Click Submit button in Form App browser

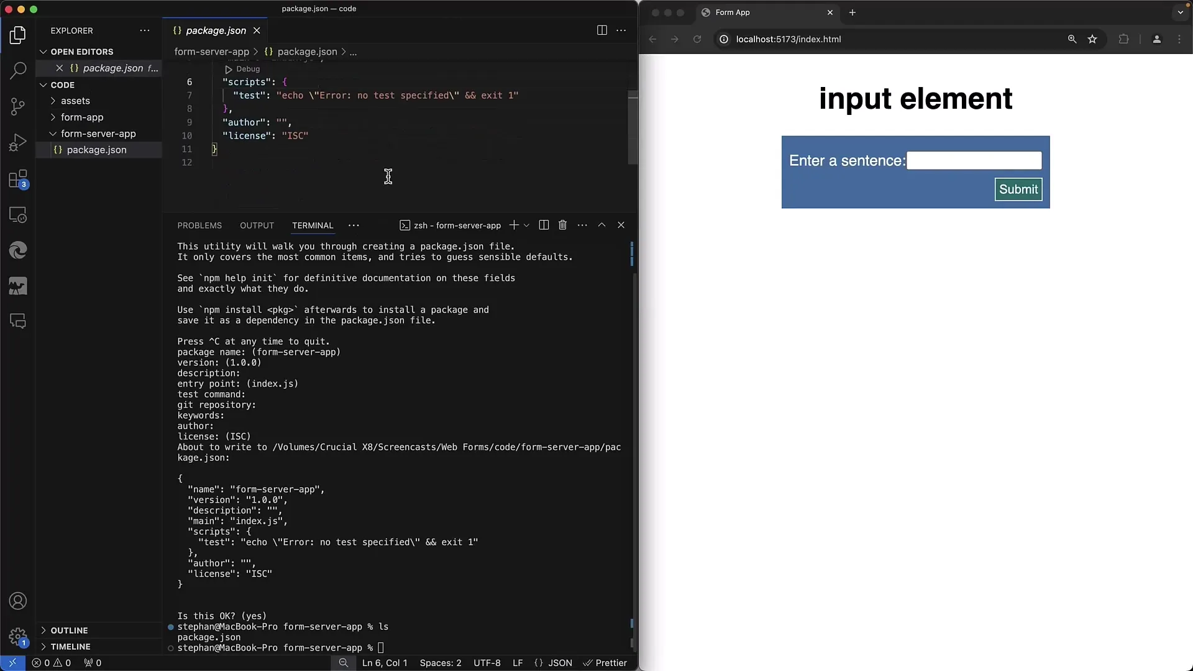click(x=1018, y=189)
